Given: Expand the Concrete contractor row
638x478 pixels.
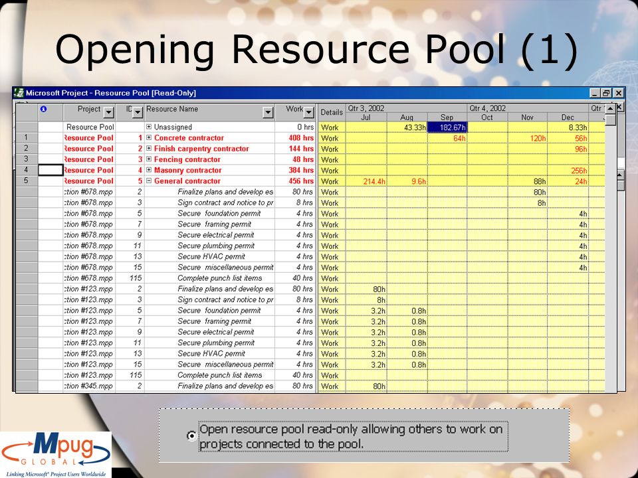Looking at the screenshot, I should tap(149, 138).
